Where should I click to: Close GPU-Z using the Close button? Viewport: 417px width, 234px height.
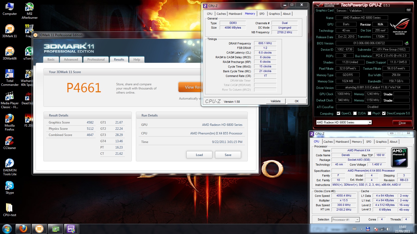click(x=402, y=123)
